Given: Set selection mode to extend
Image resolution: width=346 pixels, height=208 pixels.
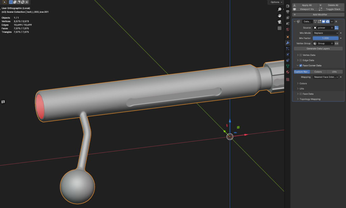Looking at the screenshot, I should [15, 2].
